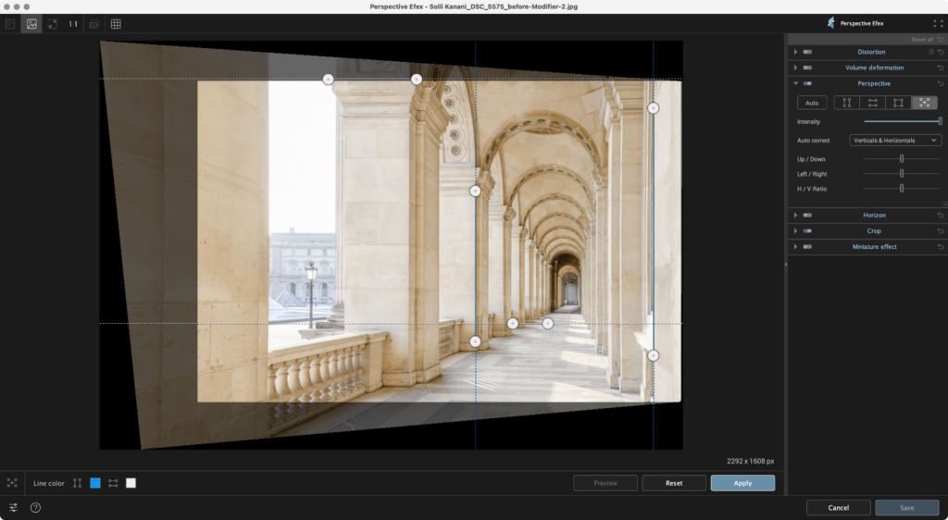The image size is (948, 520).
Task: Click the Perspective Efex logo
Action: (x=830, y=23)
